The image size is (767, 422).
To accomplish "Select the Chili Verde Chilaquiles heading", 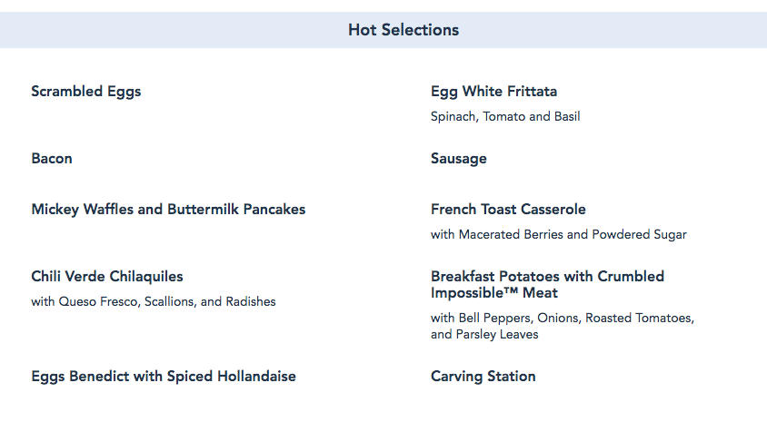I will pos(106,276).
